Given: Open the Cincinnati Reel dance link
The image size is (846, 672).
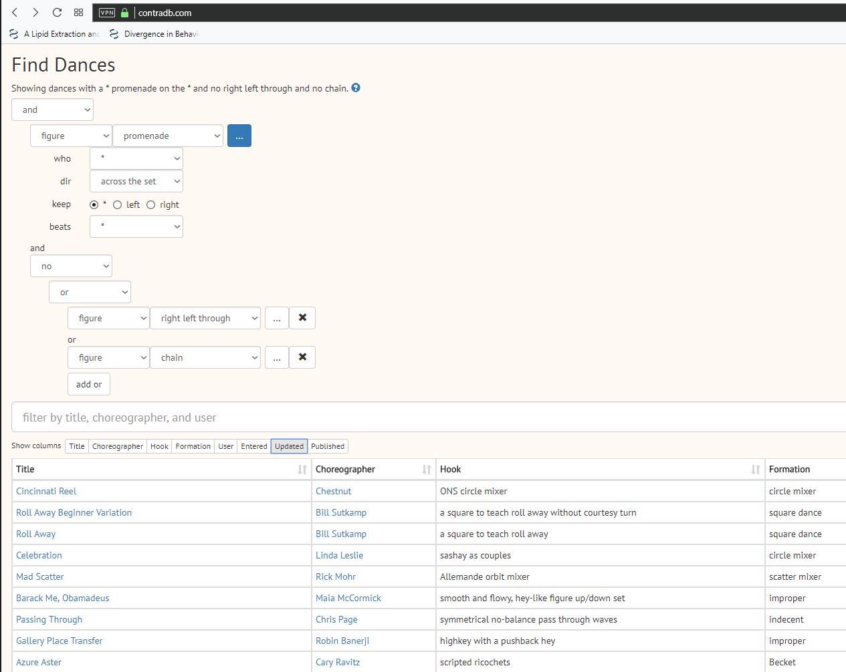Looking at the screenshot, I should (x=46, y=491).
